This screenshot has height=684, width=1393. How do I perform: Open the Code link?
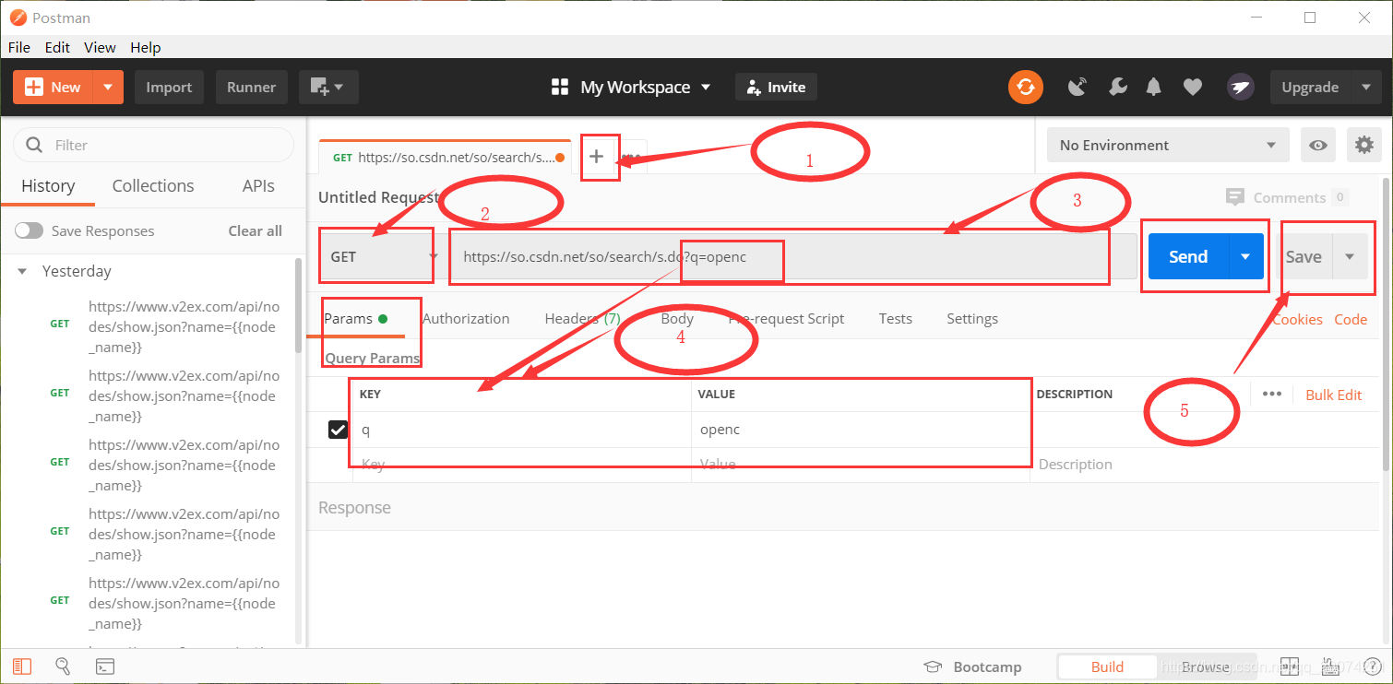point(1351,319)
